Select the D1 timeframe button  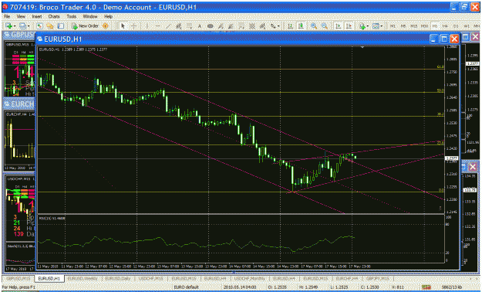point(456,26)
